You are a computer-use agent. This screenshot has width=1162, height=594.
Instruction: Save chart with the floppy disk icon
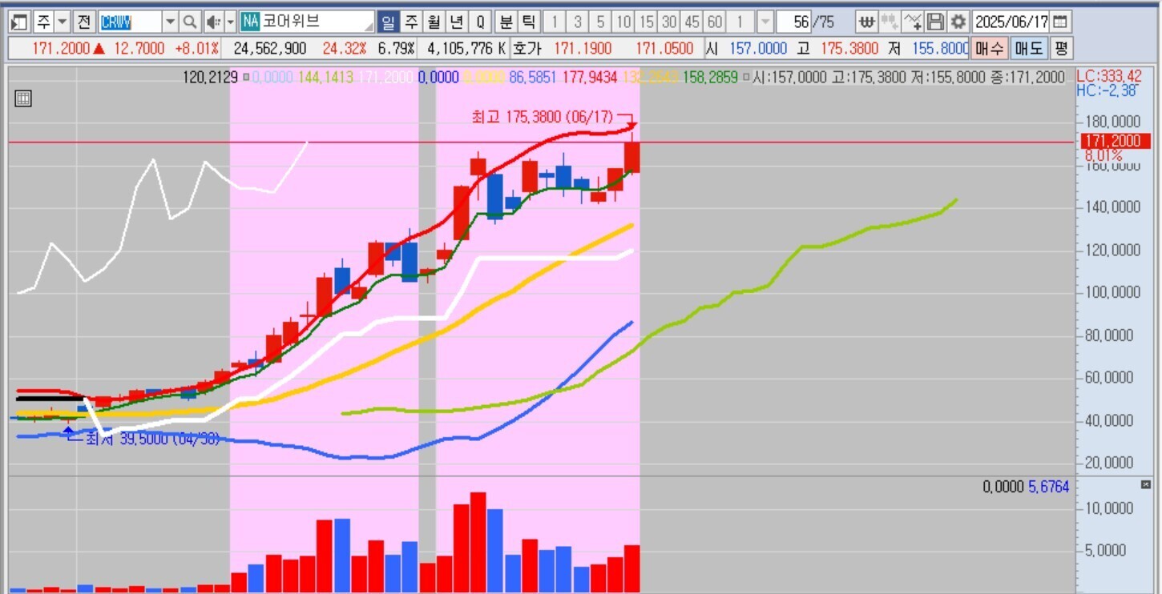(x=935, y=22)
